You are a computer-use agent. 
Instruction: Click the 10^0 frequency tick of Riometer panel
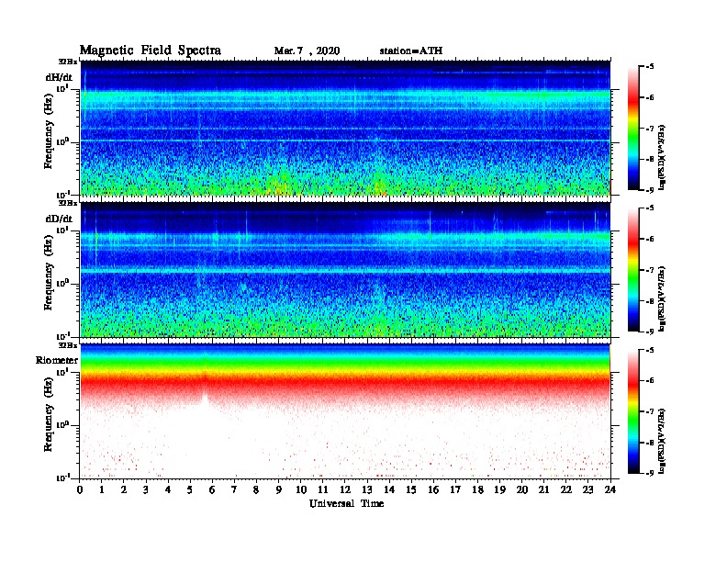(62, 424)
